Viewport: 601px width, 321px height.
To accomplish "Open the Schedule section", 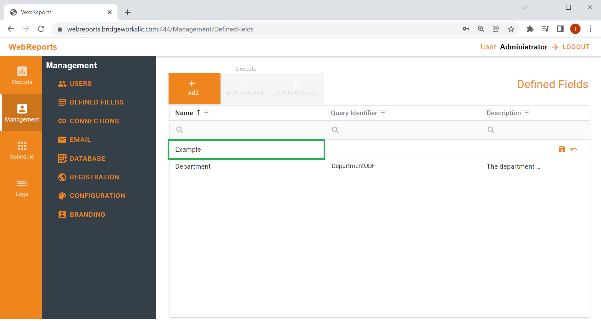I will (x=22, y=150).
